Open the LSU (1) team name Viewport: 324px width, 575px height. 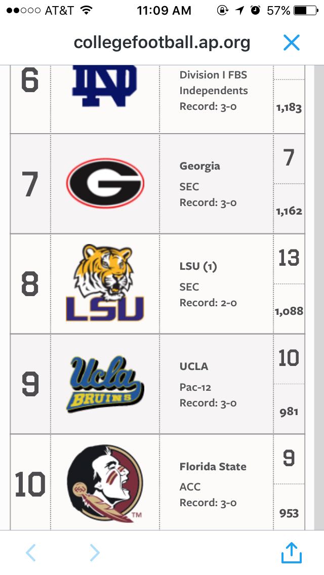[198, 266]
